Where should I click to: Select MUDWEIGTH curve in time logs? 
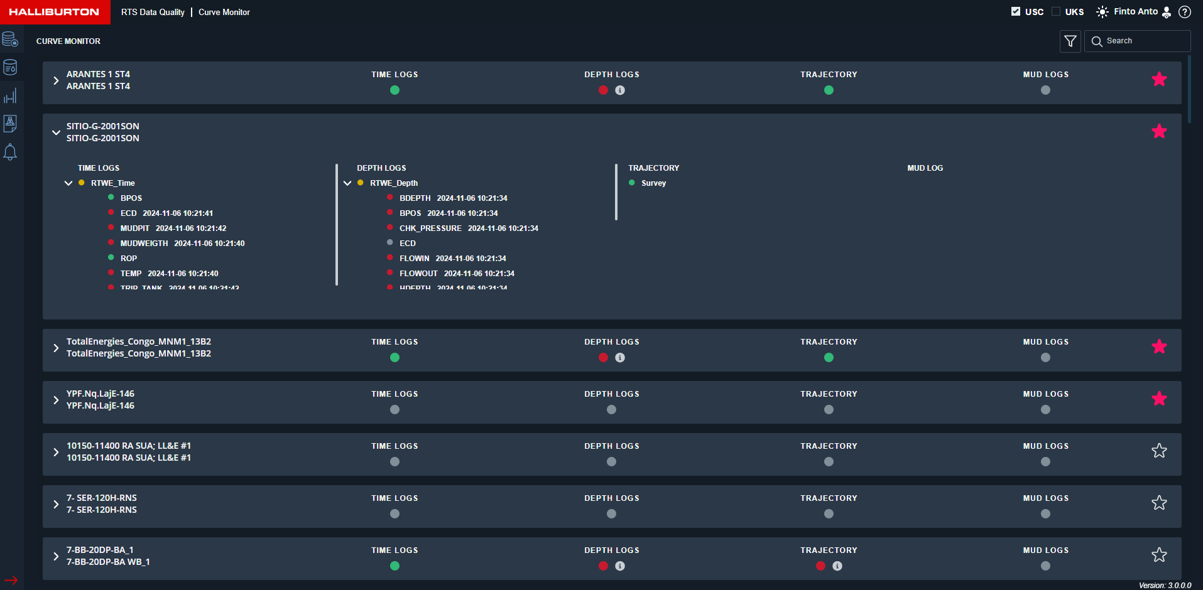click(144, 244)
